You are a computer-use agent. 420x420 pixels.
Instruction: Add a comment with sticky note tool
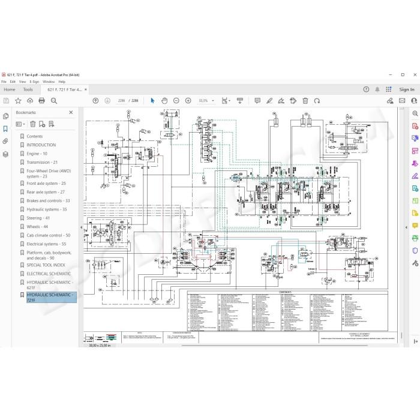click(257, 101)
